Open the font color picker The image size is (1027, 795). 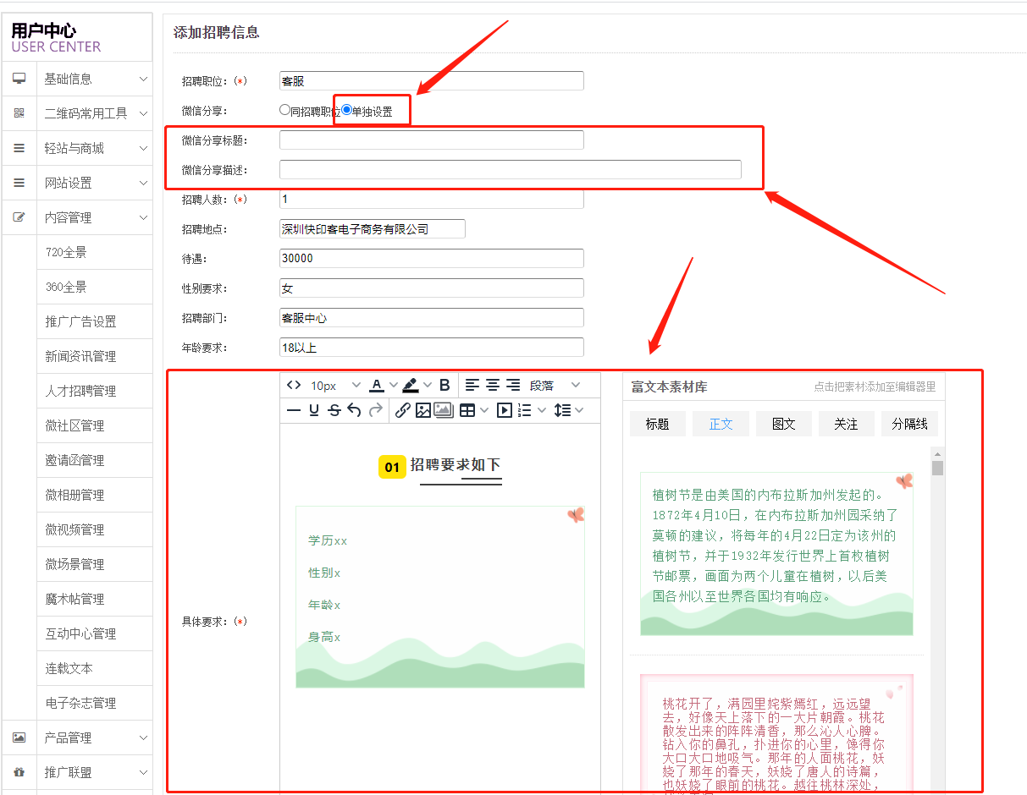(x=376, y=385)
